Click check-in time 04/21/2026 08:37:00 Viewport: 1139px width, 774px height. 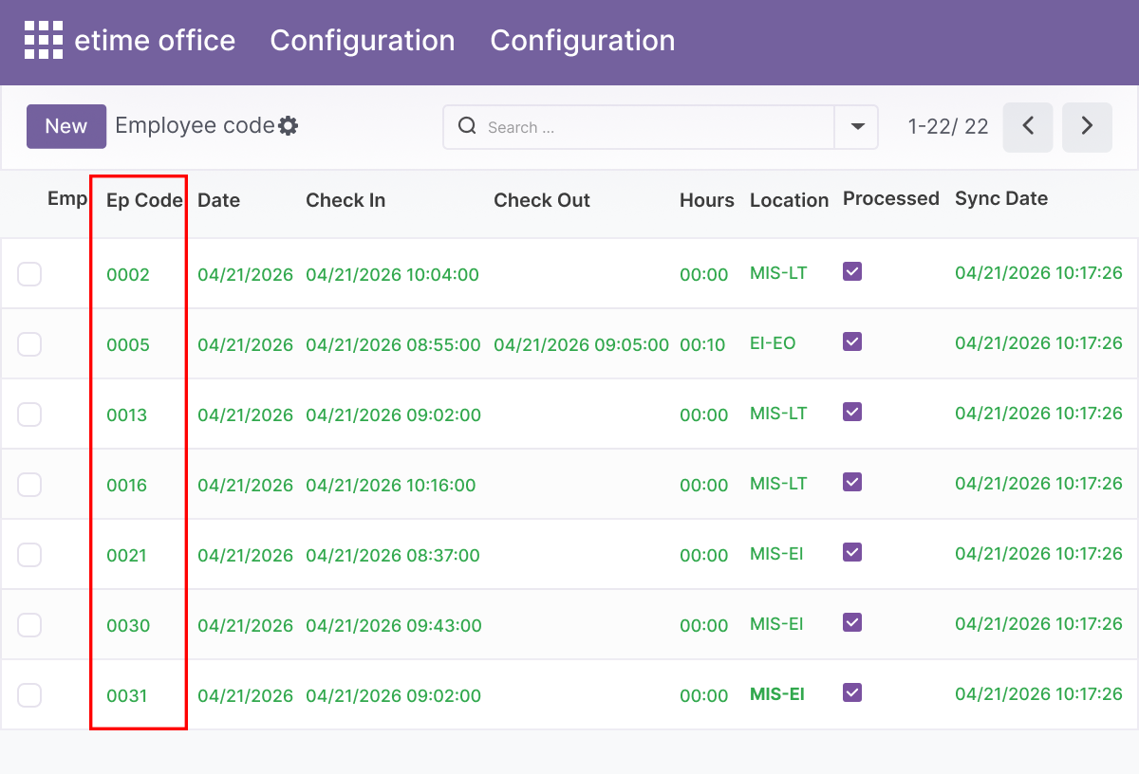(x=393, y=556)
